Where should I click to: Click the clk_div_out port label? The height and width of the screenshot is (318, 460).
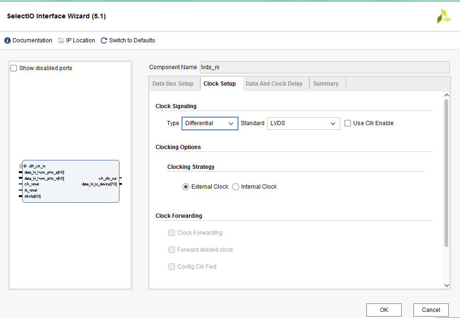[x=108, y=178]
